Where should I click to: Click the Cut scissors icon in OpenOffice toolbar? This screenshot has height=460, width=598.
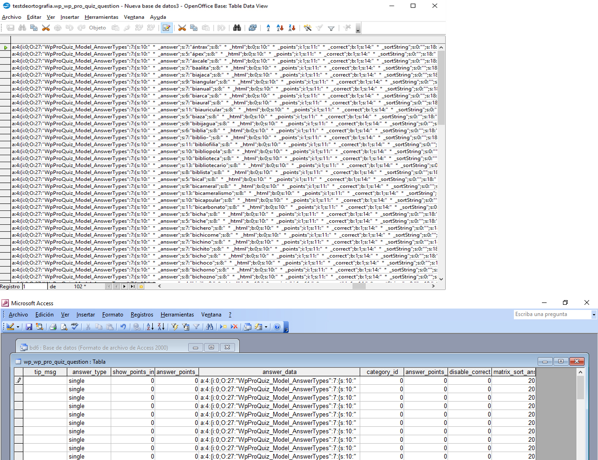[182, 28]
